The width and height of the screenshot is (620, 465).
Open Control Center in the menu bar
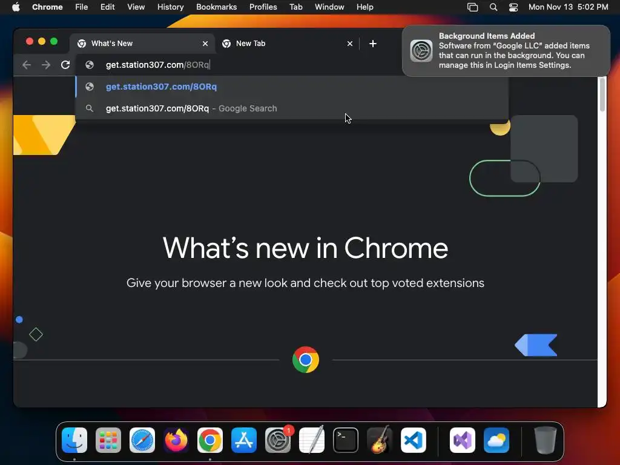513,7
